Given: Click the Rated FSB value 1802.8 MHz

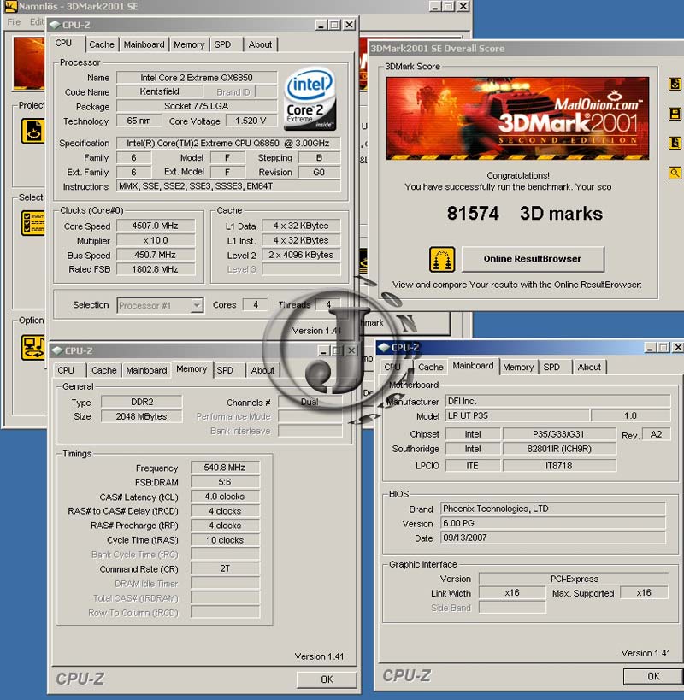Looking at the screenshot, I should coord(155,269).
